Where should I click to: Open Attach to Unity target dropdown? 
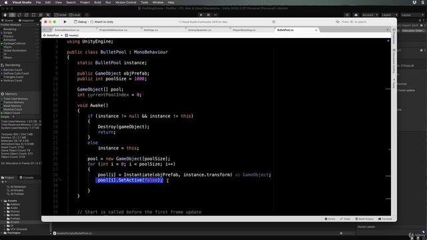coord(102,22)
